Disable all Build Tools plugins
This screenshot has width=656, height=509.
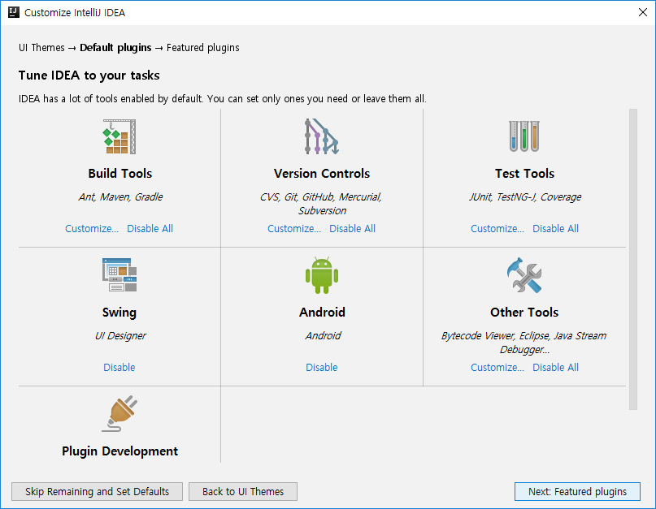[150, 229]
